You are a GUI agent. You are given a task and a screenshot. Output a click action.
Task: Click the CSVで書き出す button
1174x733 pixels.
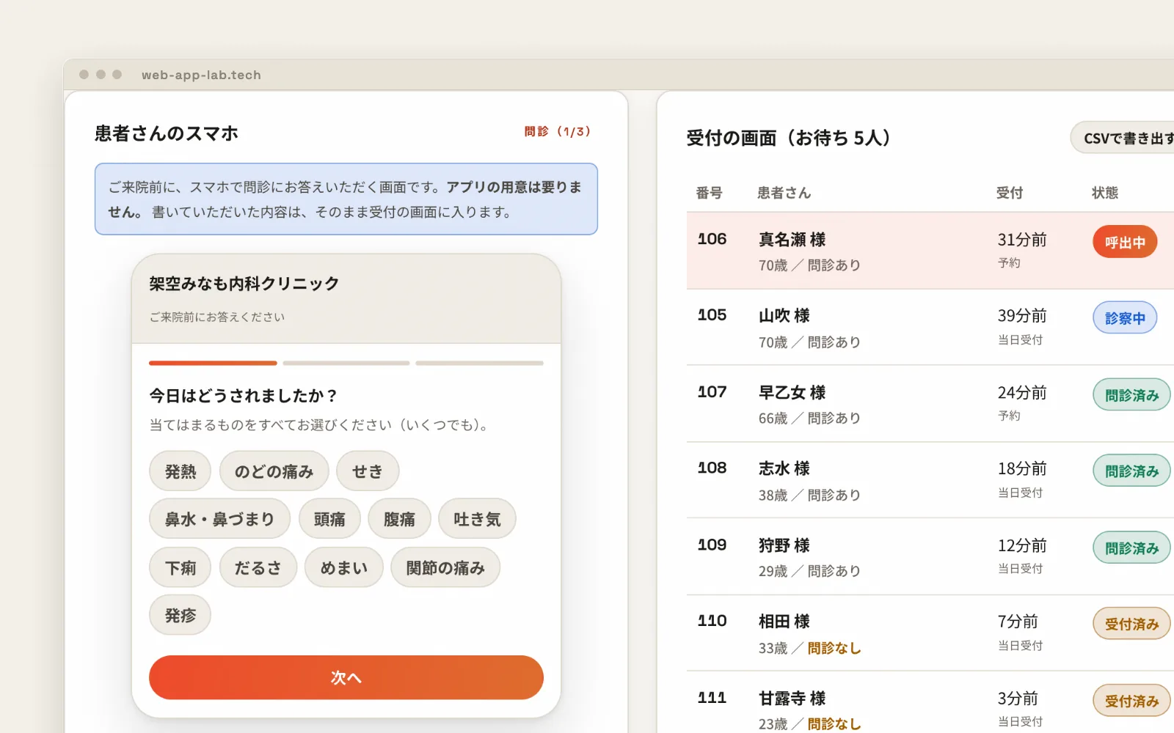(1123, 138)
